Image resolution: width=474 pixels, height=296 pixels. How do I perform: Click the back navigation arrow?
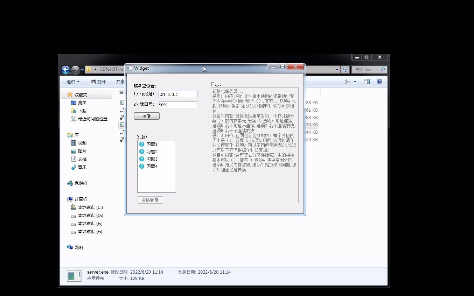pos(65,70)
